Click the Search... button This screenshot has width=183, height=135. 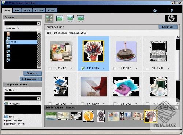click(32, 73)
